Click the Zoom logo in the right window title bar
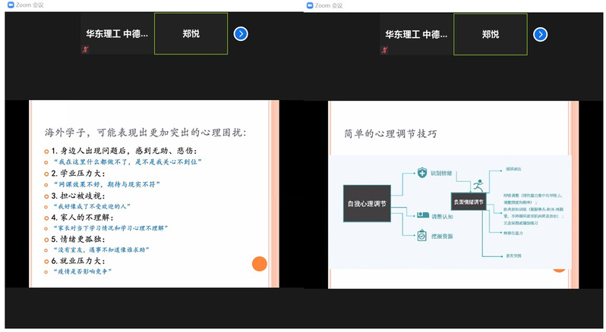This screenshot has width=606, height=332. (x=309, y=5)
